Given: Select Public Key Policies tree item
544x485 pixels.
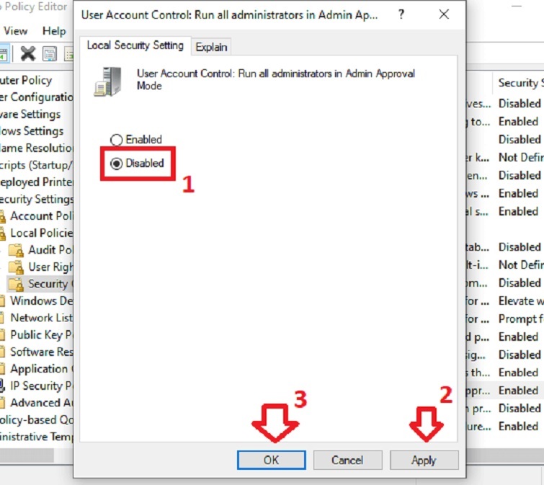Looking at the screenshot, I should [42, 335].
